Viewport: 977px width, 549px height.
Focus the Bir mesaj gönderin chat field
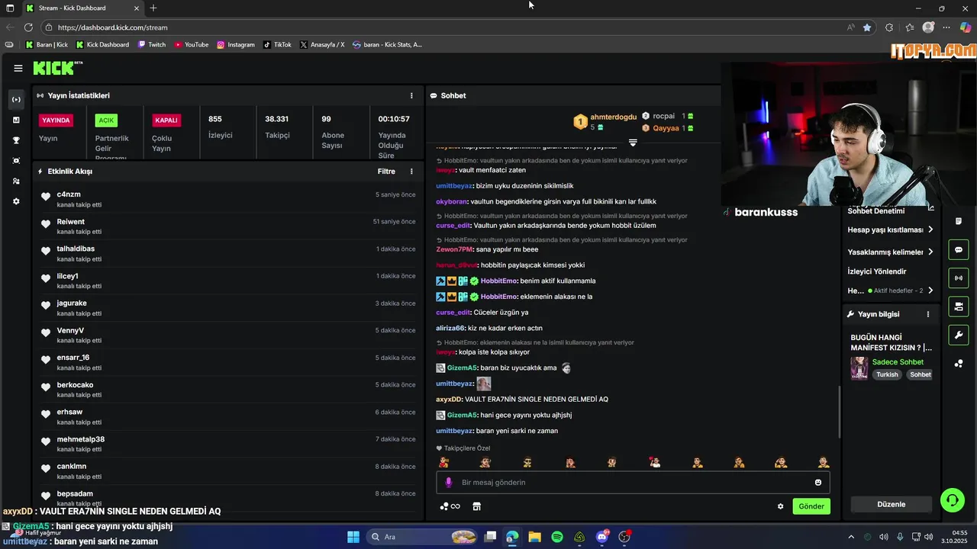click(633, 483)
